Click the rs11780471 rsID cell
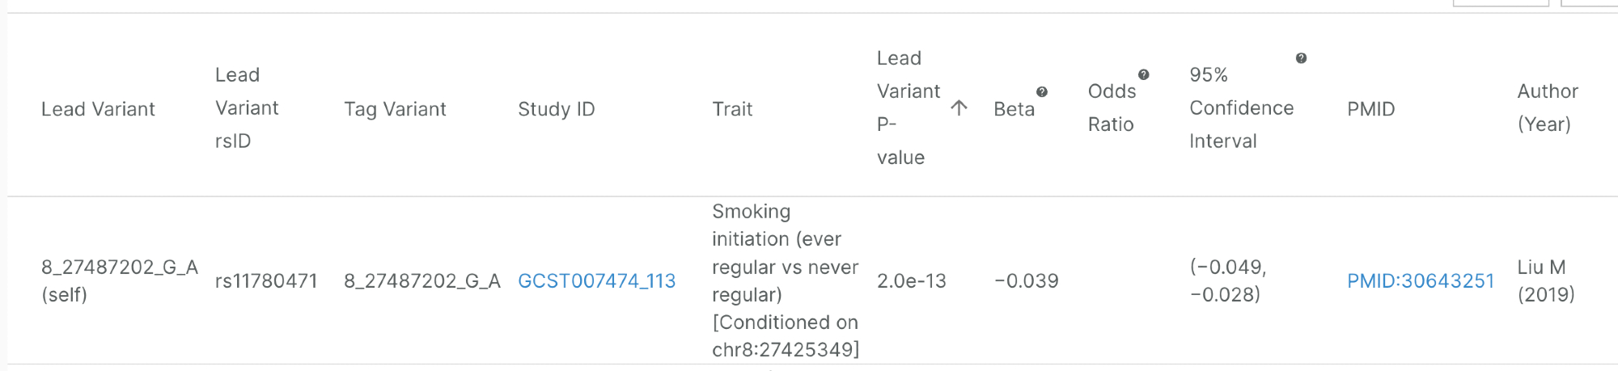This screenshot has width=1618, height=371. [266, 280]
